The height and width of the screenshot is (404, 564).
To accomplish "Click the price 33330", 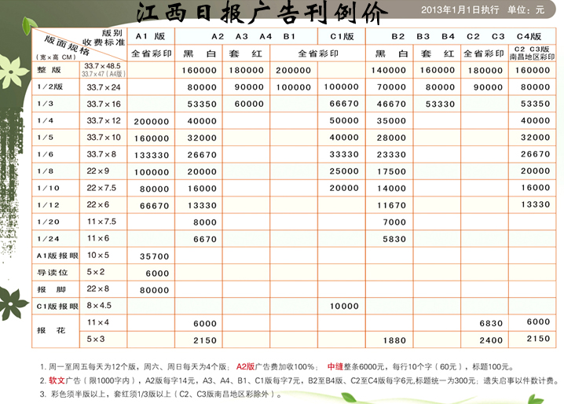I will pos(344,155).
